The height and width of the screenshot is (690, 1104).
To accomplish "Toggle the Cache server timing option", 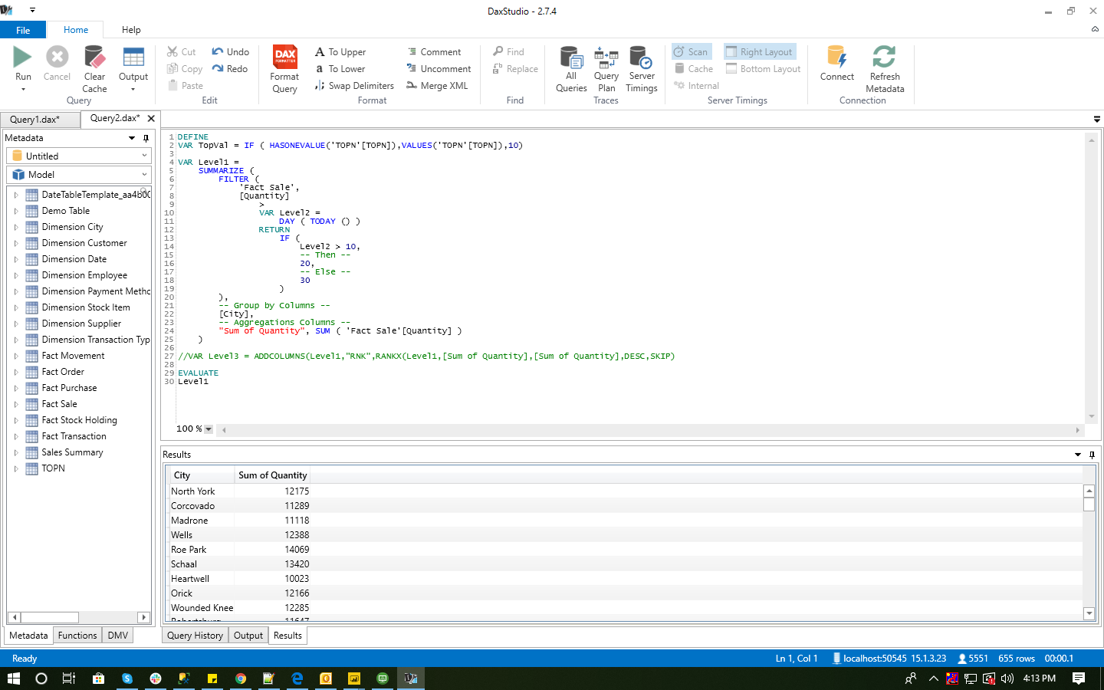I will click(x=694, y=69).
